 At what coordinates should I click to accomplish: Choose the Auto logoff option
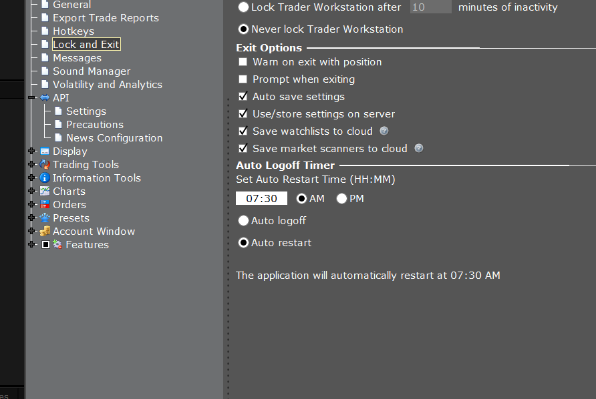[x=244, y=221]
